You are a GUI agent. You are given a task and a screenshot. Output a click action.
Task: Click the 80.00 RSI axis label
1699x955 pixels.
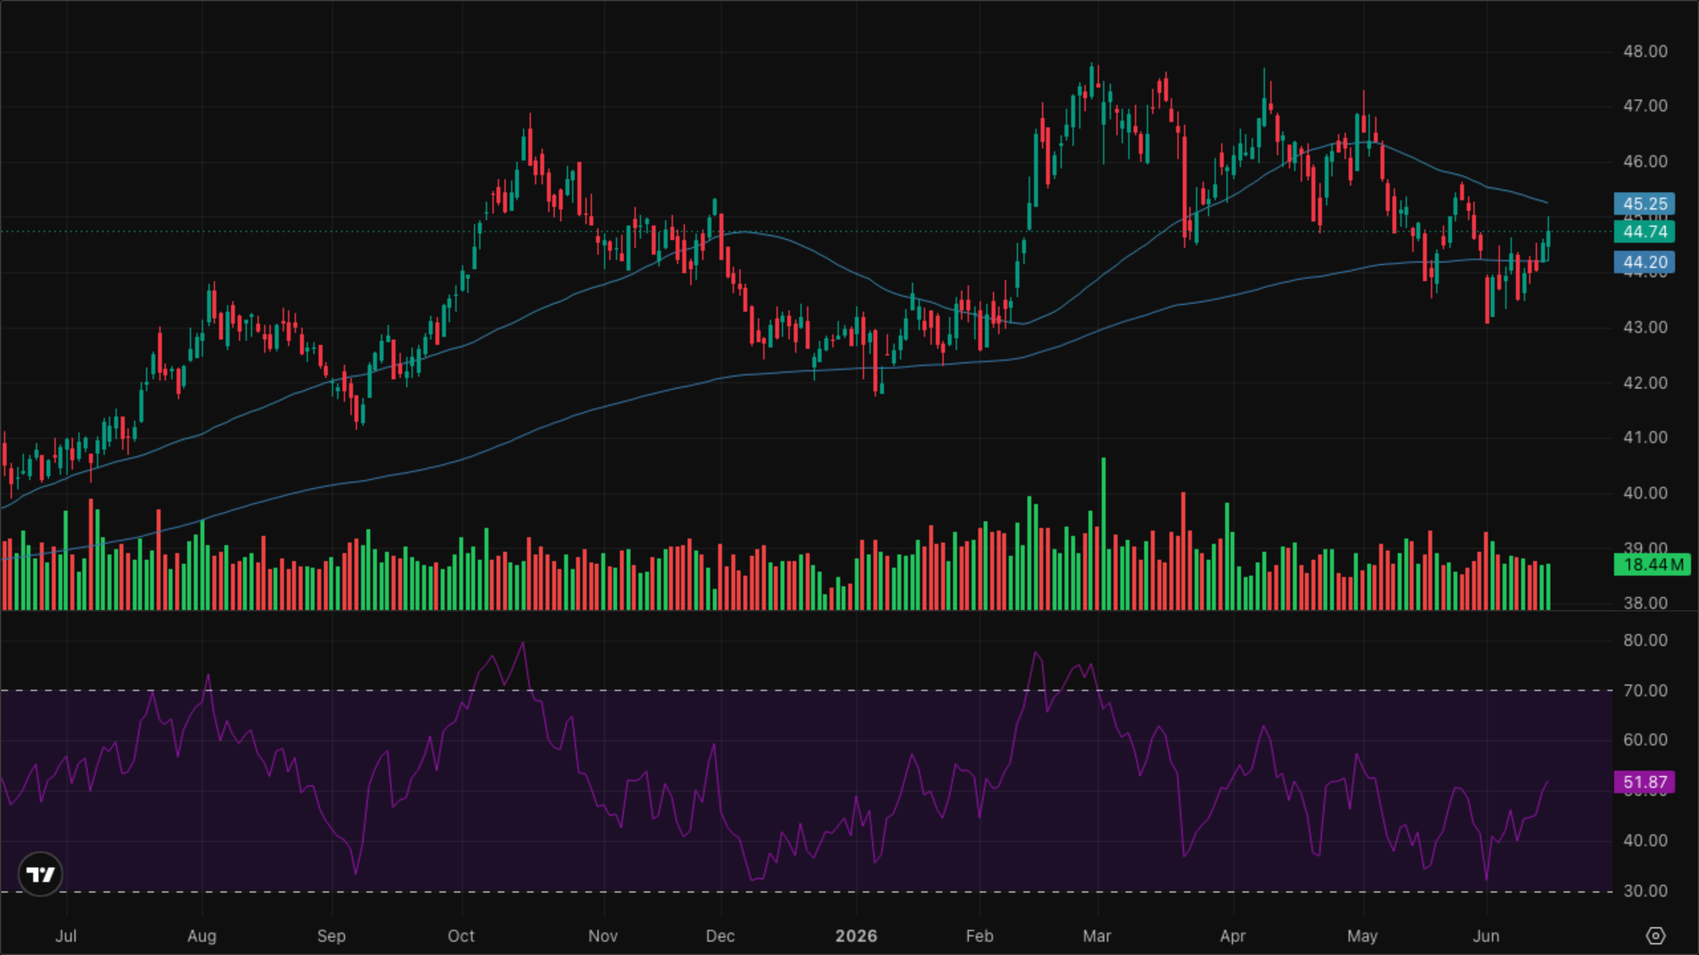coord(1645,640)
